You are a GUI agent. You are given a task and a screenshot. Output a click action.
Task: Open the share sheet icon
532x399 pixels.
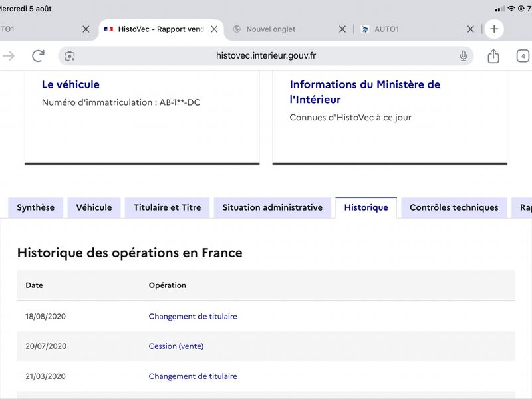[493, 56]
